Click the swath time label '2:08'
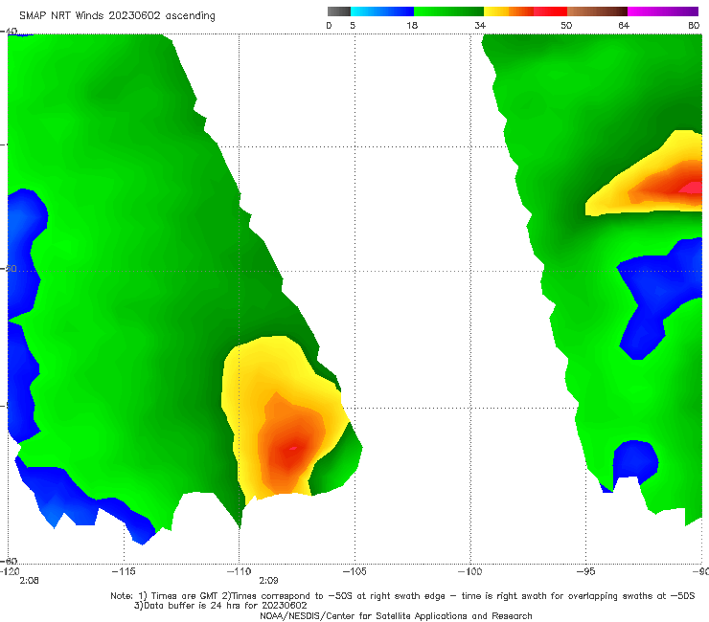This screenshot has width=709, height=622. point(29,581)
